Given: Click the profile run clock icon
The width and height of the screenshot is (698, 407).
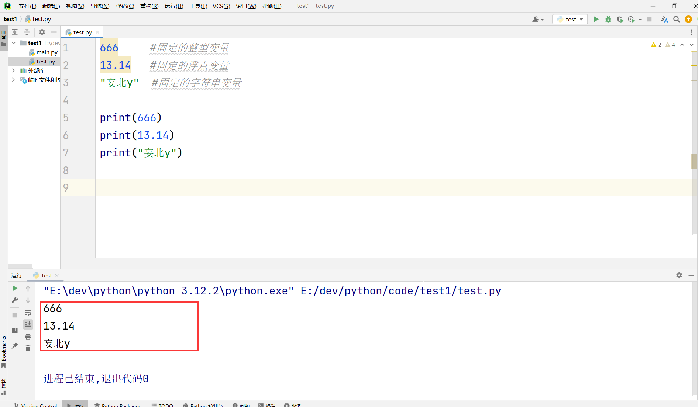Looking at the screenshot, I should pyautogui.click(x=631, y=19).
